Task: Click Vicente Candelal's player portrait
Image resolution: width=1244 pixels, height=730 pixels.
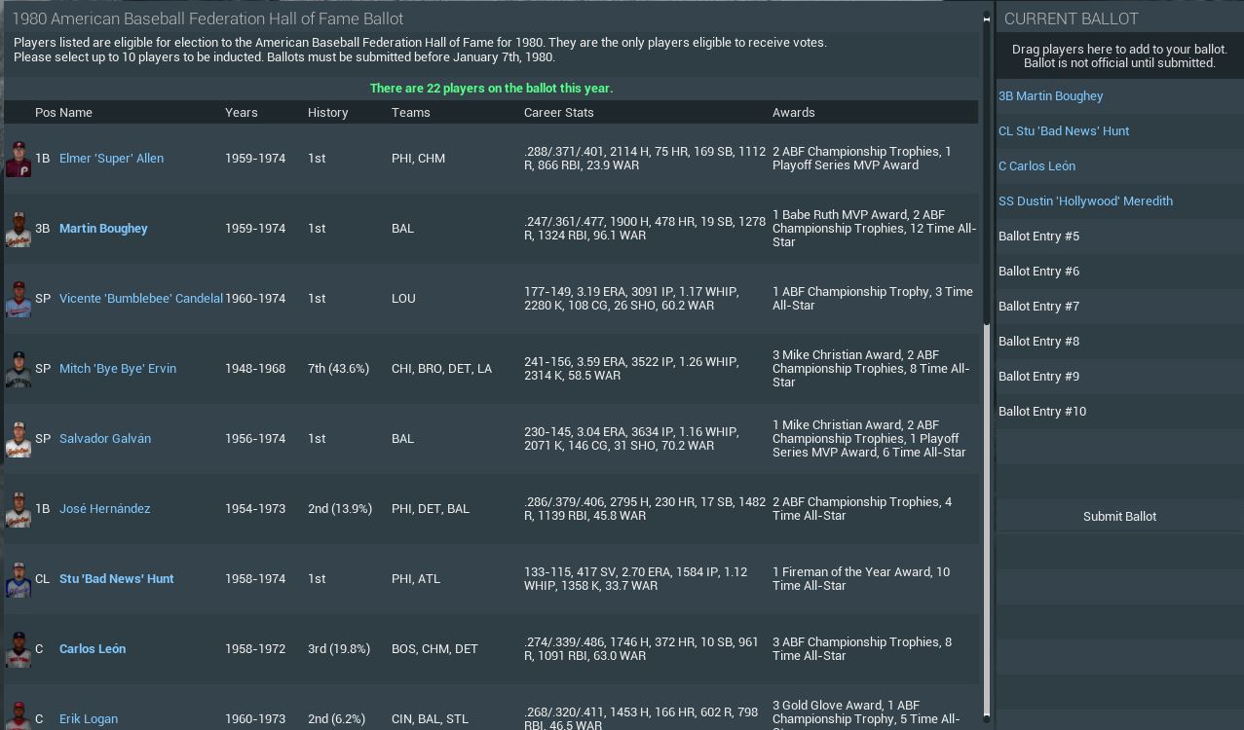Action: (x=18, y=299)
